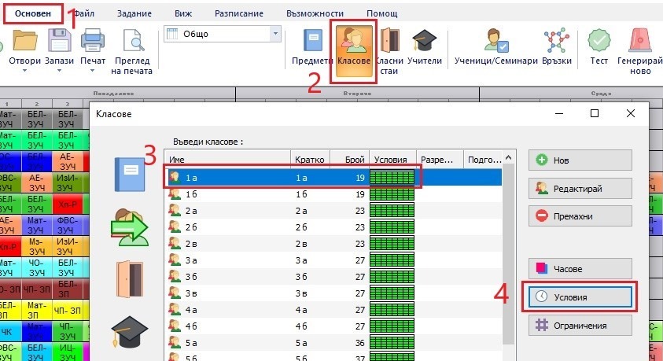Open the Помощ tab

(x=381, y=13)
